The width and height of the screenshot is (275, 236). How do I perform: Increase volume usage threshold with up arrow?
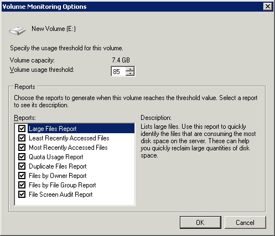(130, 69)
